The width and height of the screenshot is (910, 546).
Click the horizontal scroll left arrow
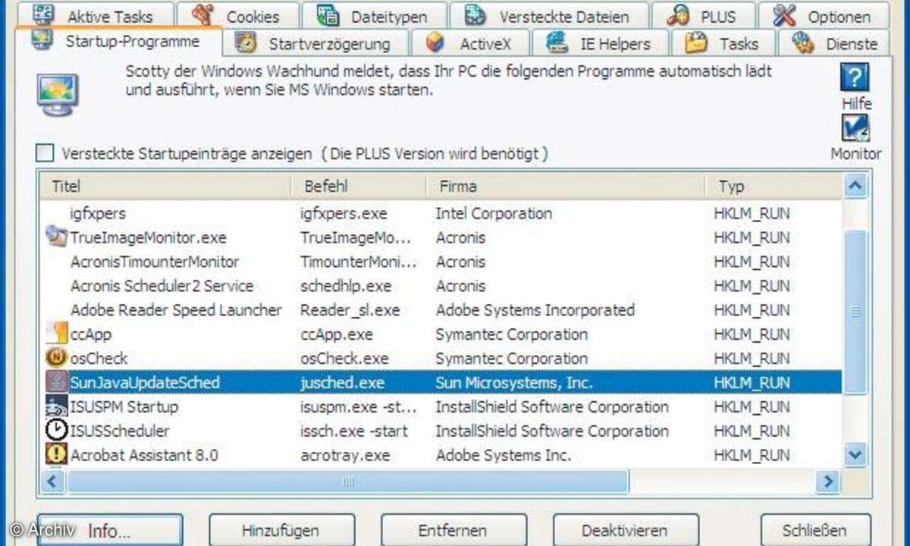point(53,481)
